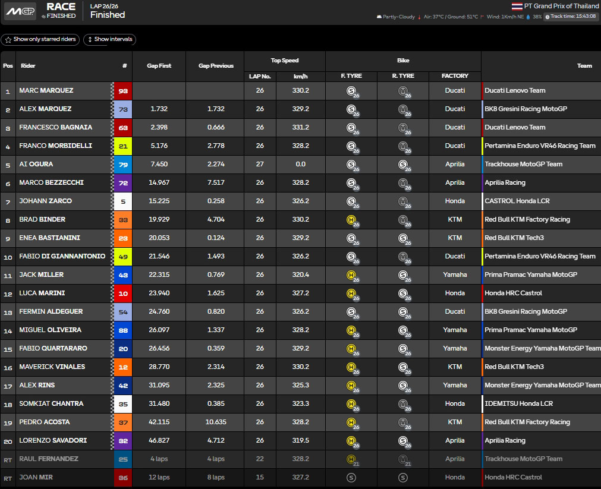Viewport: 601px width, 489px height.
Task: Click the MotoGP logo in the header
Action: coord(20,11)
